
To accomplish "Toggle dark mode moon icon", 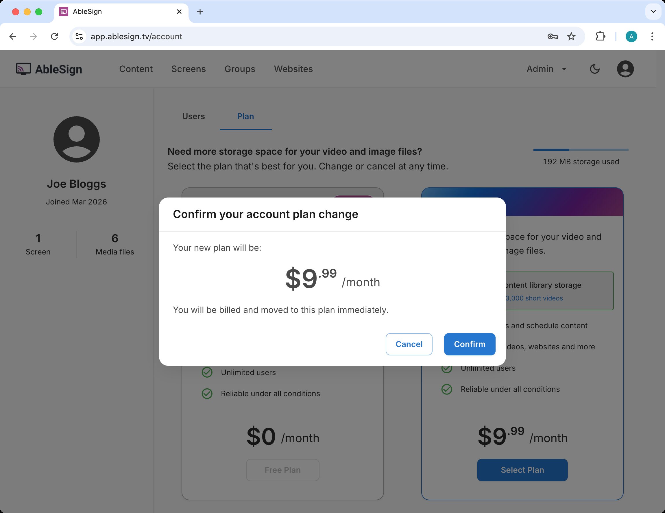I will pos(594,69).
